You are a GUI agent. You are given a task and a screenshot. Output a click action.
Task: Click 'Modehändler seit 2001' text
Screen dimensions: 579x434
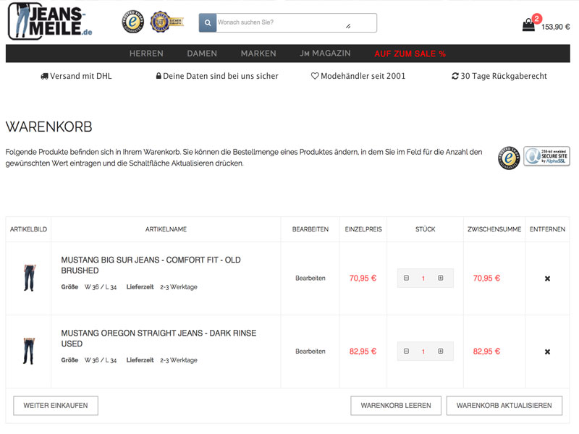point(363,76)
